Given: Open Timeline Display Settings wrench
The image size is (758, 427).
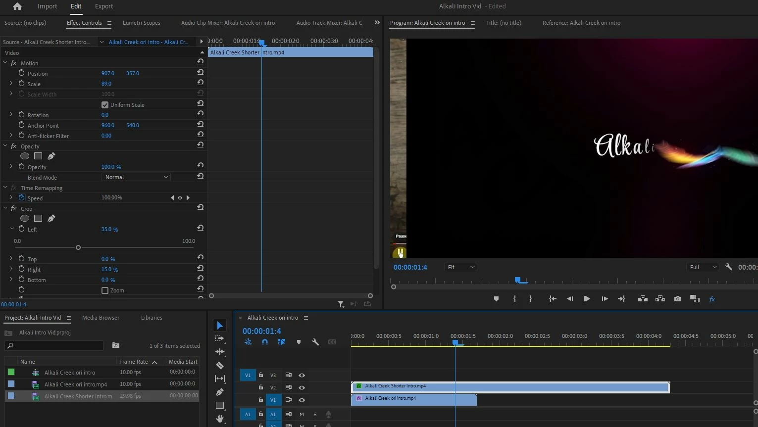Looking at the screenshot, I should click(315, 342).
